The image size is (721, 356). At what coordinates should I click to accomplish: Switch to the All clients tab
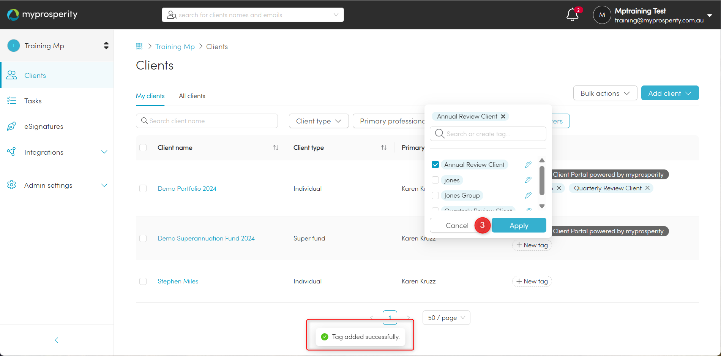point(192,96)
